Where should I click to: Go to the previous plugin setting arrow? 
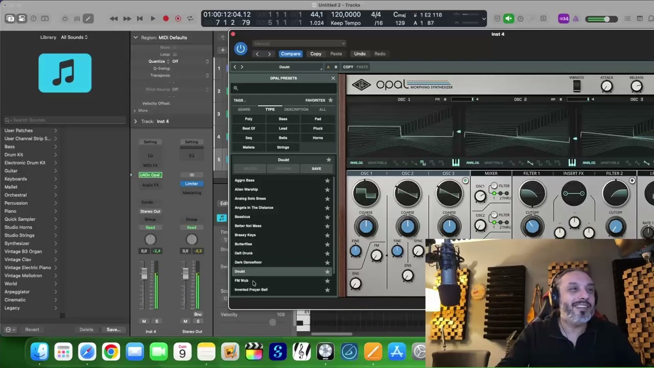pyautogui.click(x=257, y=54)
